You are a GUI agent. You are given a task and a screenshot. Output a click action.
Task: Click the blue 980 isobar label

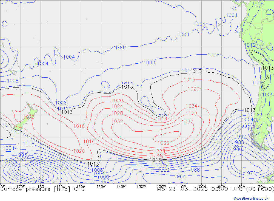238,149
